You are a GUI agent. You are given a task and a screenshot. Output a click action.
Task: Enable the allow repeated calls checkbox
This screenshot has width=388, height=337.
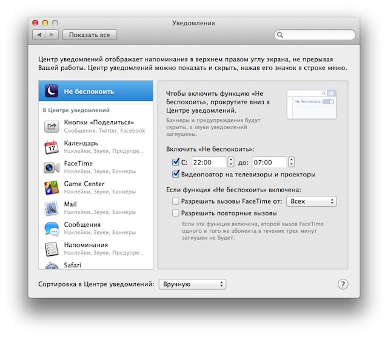coord(175,213)
